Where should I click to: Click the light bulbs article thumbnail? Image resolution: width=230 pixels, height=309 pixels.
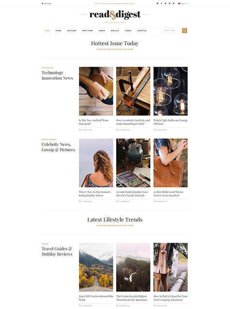[171, 91]
